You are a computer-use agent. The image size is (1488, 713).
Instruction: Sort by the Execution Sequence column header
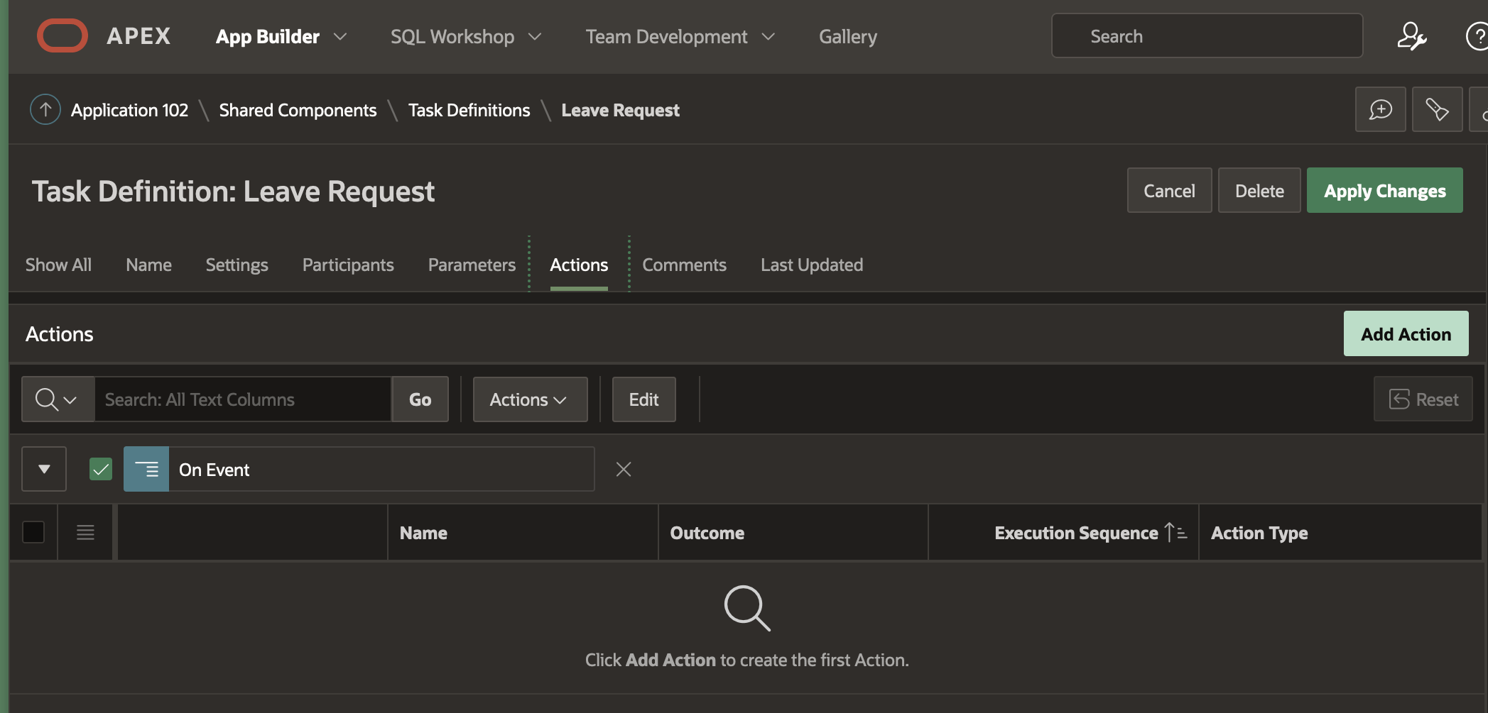[x=1076, y=533]
